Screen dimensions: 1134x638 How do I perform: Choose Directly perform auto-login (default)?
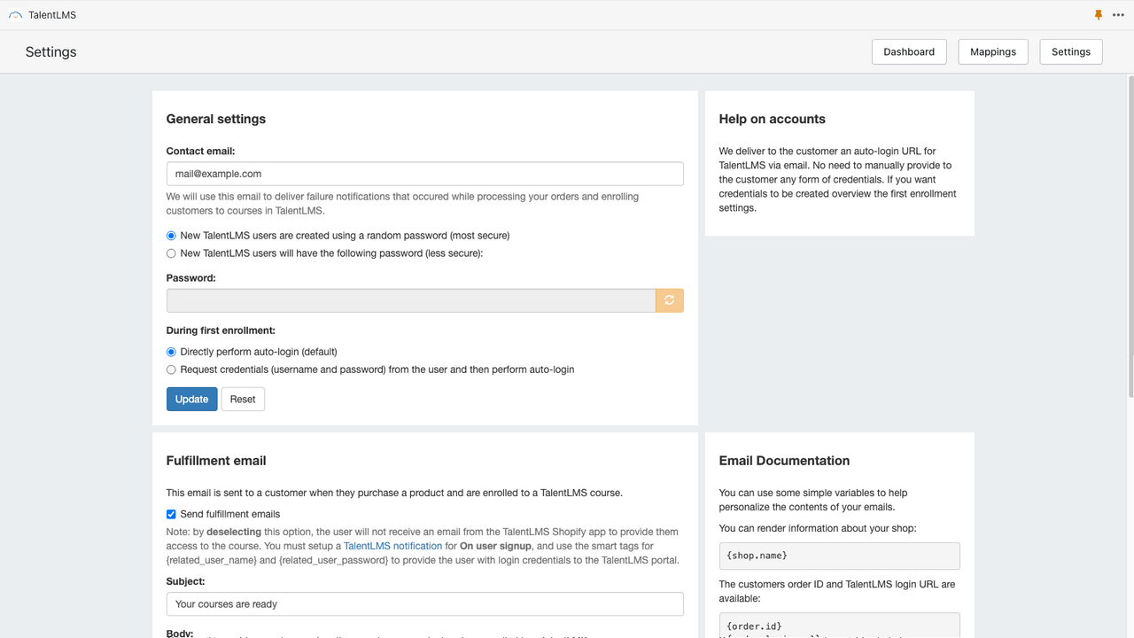click(x=172, y=352)
